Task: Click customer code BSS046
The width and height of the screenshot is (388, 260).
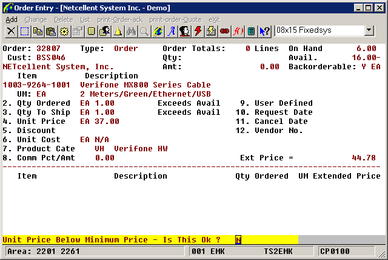Action: click(51, 58)
